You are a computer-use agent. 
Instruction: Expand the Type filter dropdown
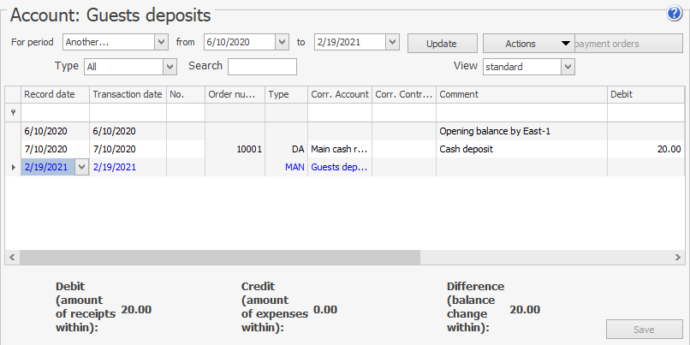click(170, 67)
